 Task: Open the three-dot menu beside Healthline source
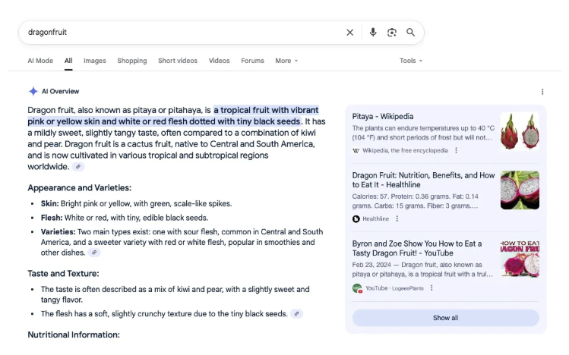(x=397, y=218)
